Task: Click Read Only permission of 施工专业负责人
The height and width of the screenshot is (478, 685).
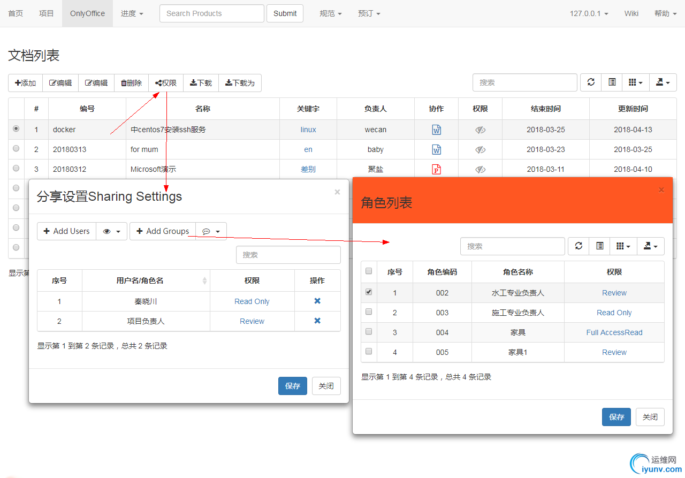Action: [x=614, y=313]
